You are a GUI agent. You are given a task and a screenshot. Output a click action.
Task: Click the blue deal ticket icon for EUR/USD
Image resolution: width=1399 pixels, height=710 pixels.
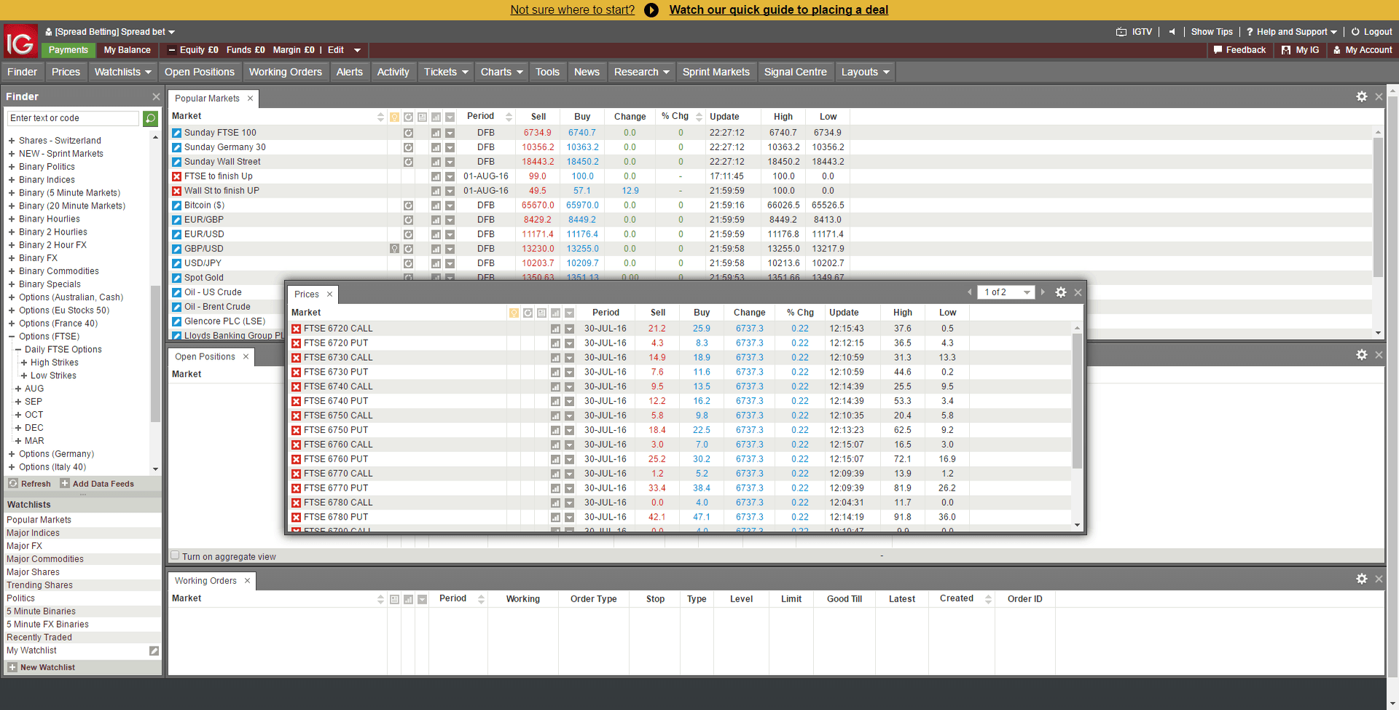(x=176, y=235)
